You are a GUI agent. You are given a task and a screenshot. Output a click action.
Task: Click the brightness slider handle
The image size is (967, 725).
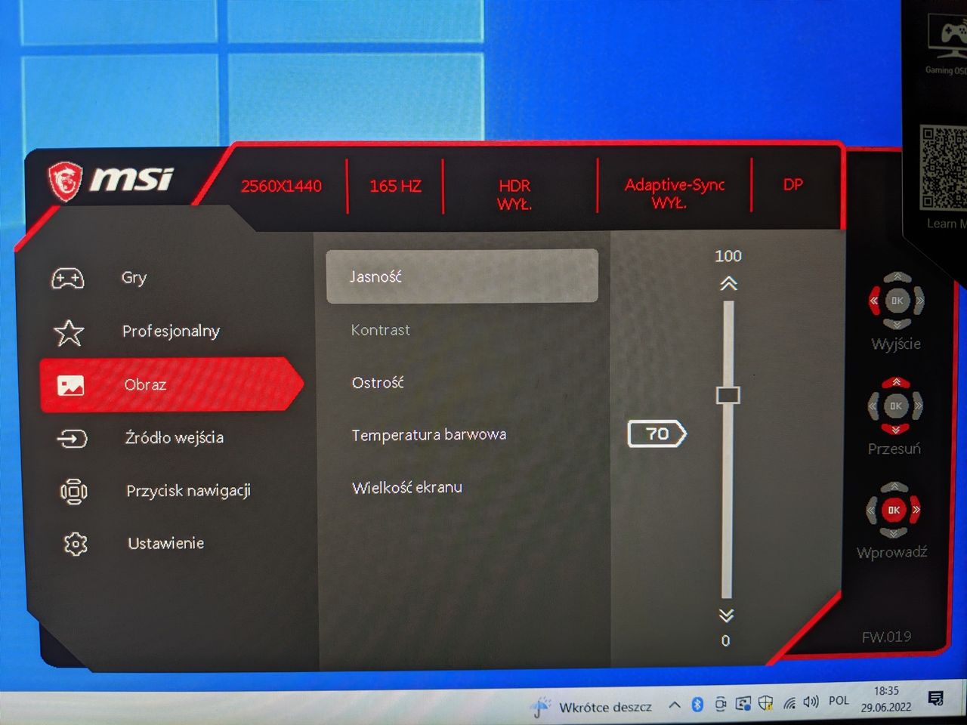point(728,395)
